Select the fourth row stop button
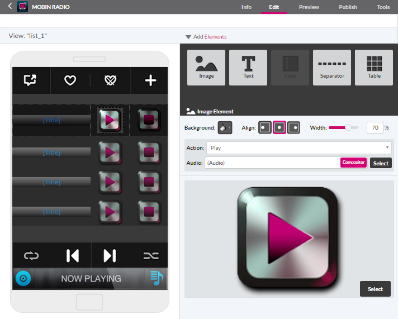 tap(149, 211)
